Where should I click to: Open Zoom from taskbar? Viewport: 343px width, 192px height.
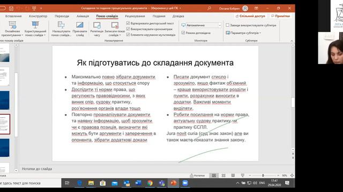pos(185,183)
